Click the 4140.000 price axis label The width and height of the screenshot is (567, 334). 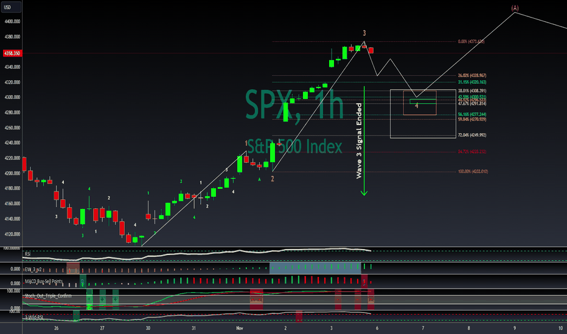click(x=12, y=219)
